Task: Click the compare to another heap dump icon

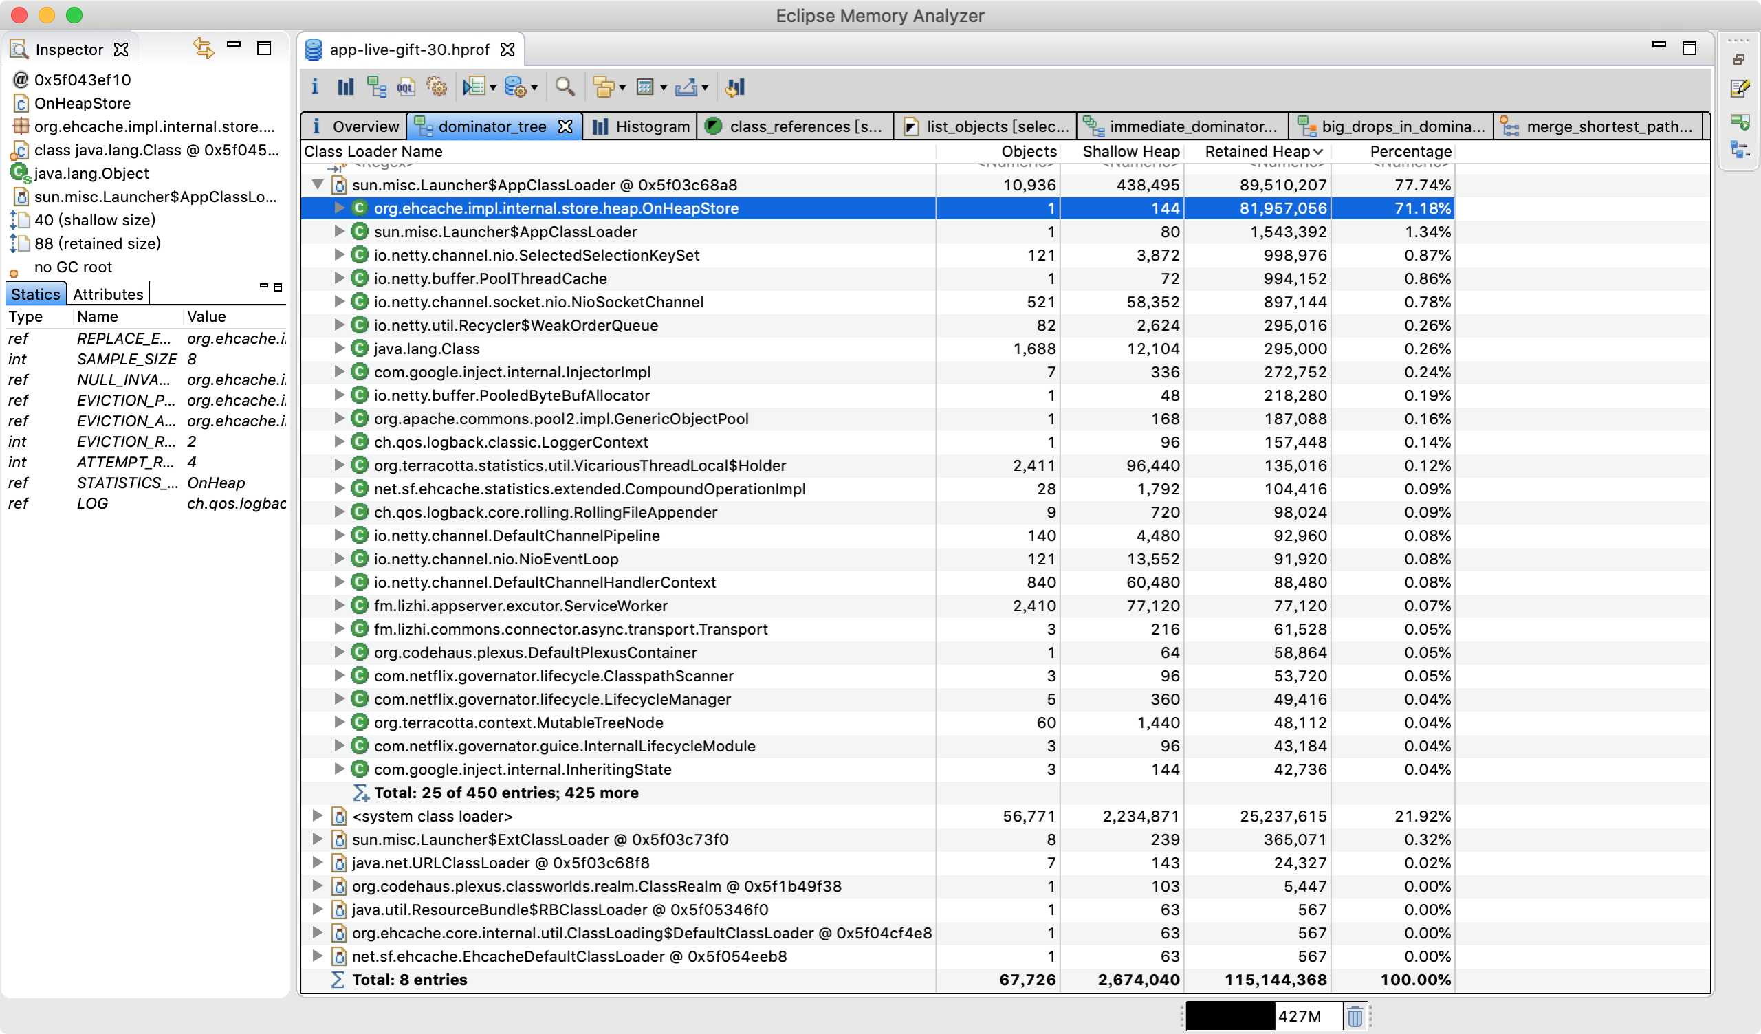Action: [735, 87]
